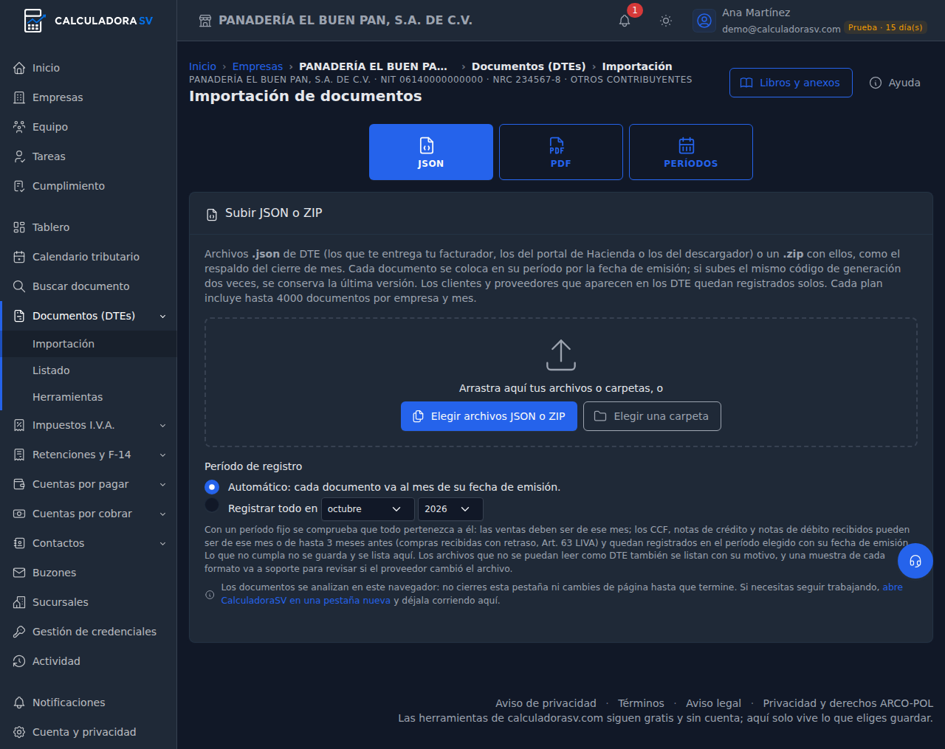This screenshot has height=749, width=945.
Task: Click 'Elegir archivos JSON o ZIP' button
Action: (489, 416)
